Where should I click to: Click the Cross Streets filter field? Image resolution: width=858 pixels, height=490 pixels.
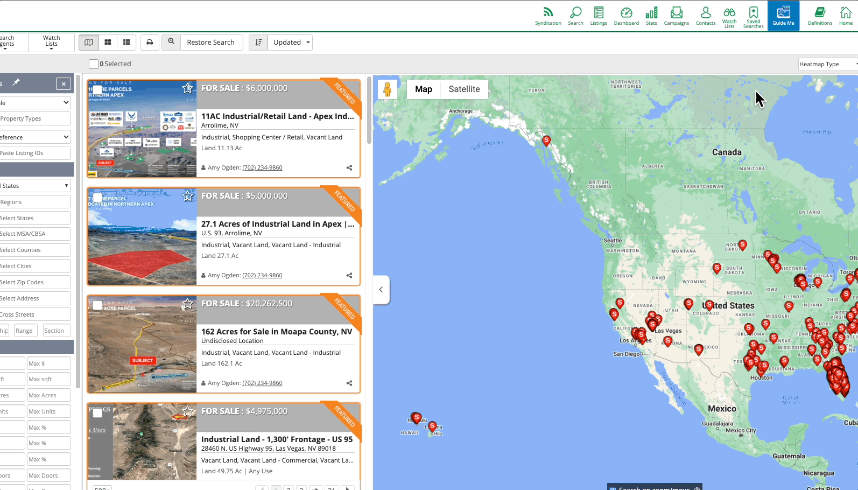36,314
